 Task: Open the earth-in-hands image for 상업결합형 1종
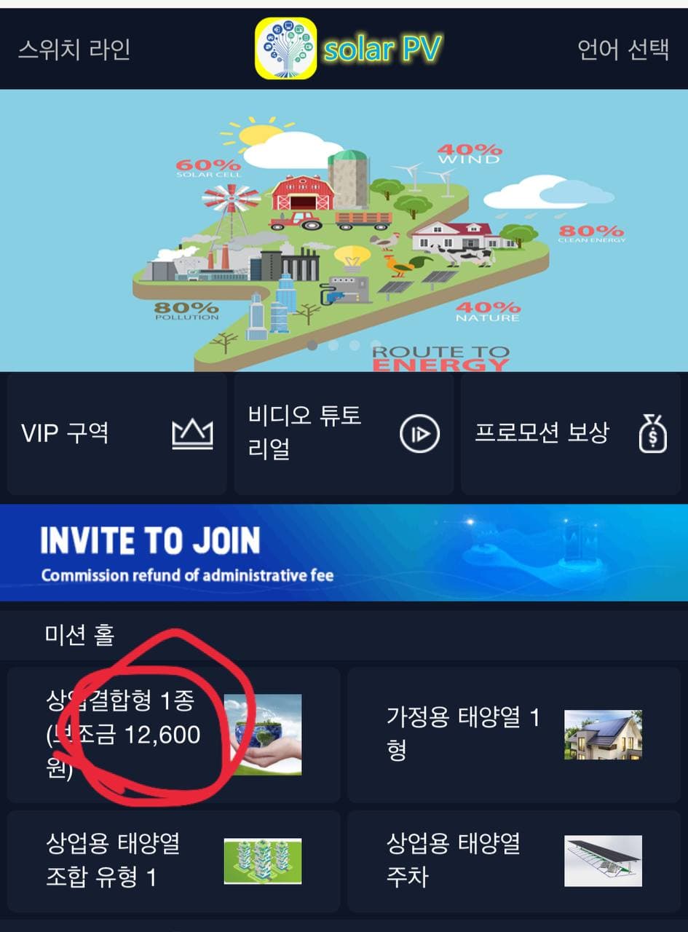point(263,734)
